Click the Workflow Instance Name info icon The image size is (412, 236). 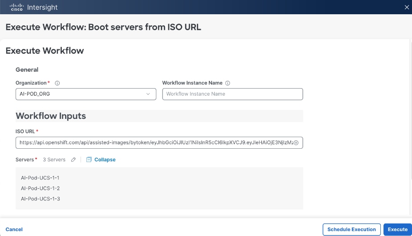(228, 83)
